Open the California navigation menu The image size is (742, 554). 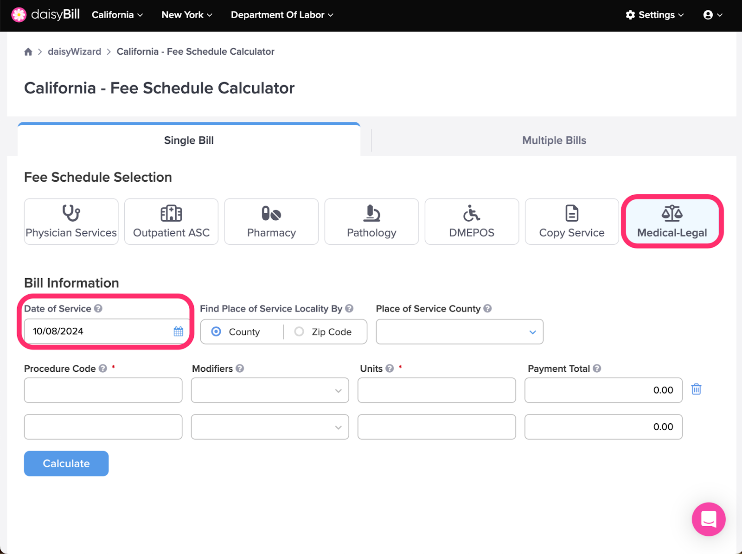coord(117,15)
